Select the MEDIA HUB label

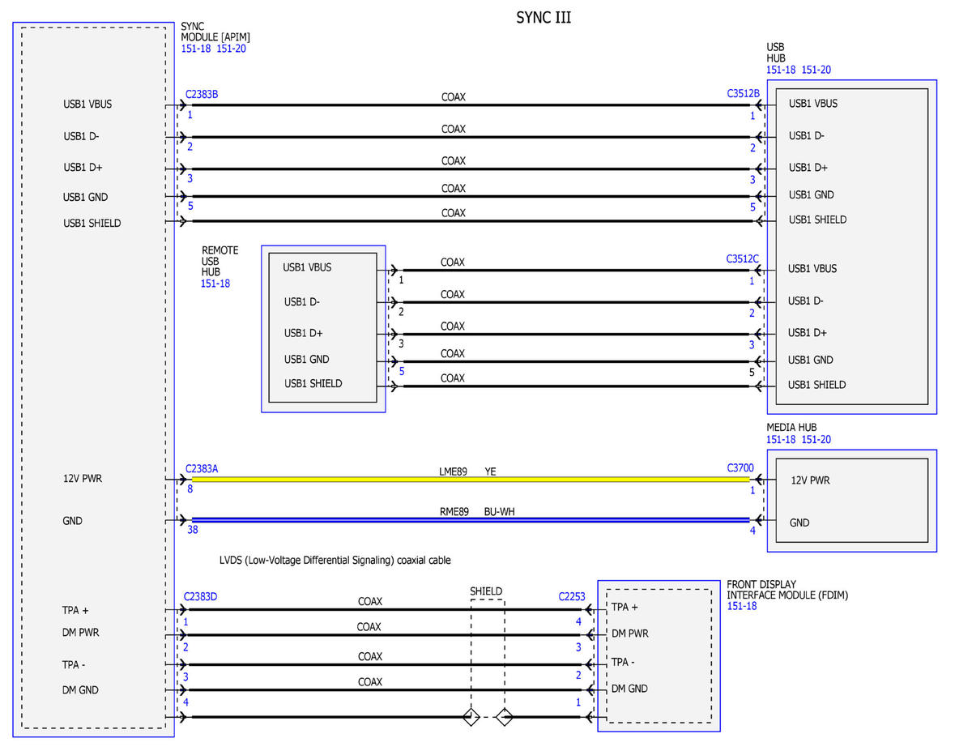tap(791, 428)
